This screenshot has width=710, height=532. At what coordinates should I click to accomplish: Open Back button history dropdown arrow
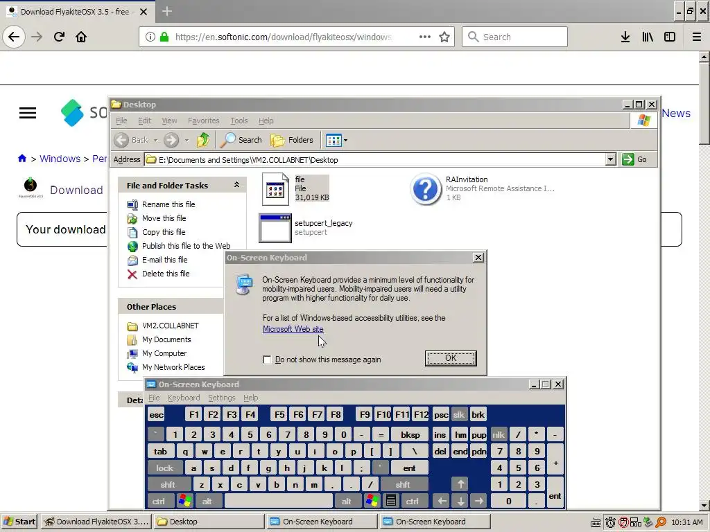click(155, 140)
